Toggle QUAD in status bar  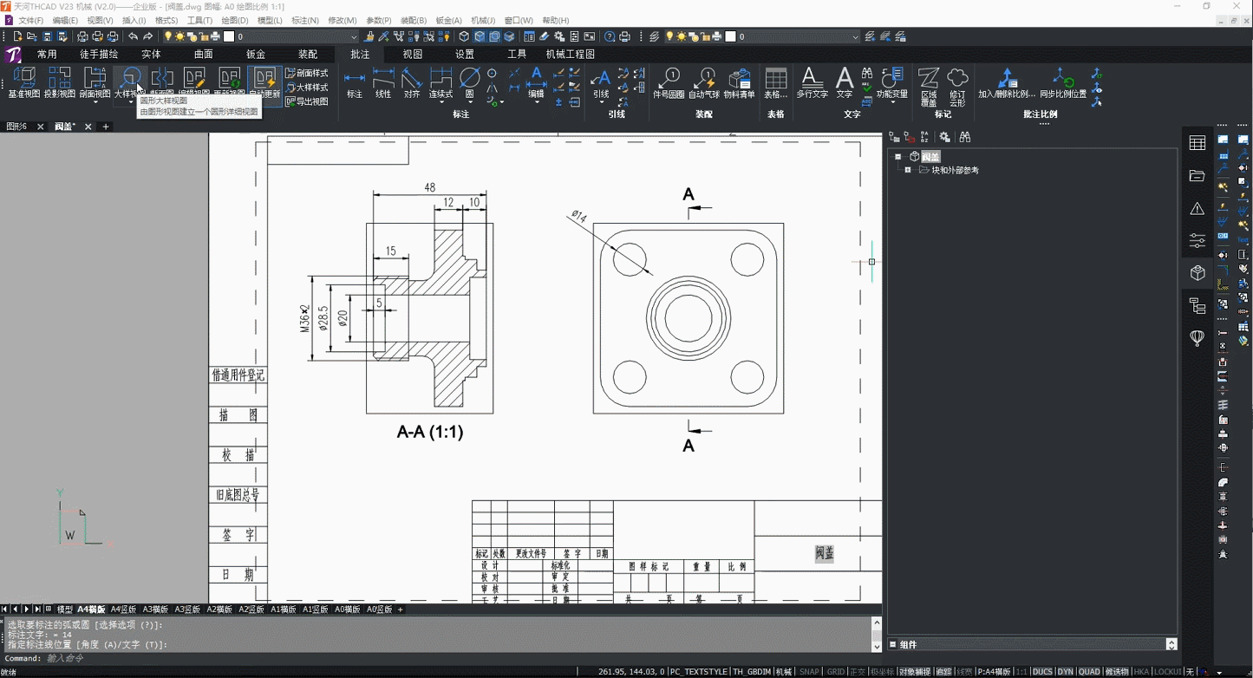click(1089, 672)
